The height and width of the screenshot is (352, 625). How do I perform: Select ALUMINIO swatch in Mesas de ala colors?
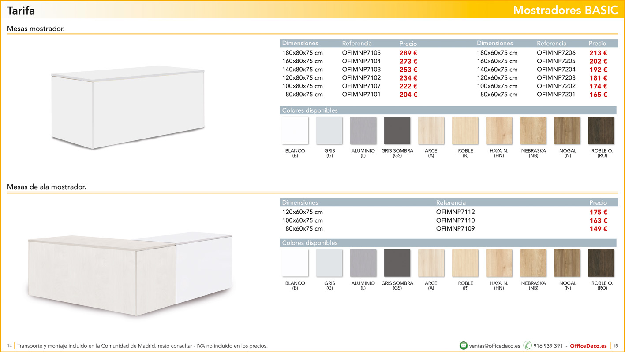pos(363,263)
